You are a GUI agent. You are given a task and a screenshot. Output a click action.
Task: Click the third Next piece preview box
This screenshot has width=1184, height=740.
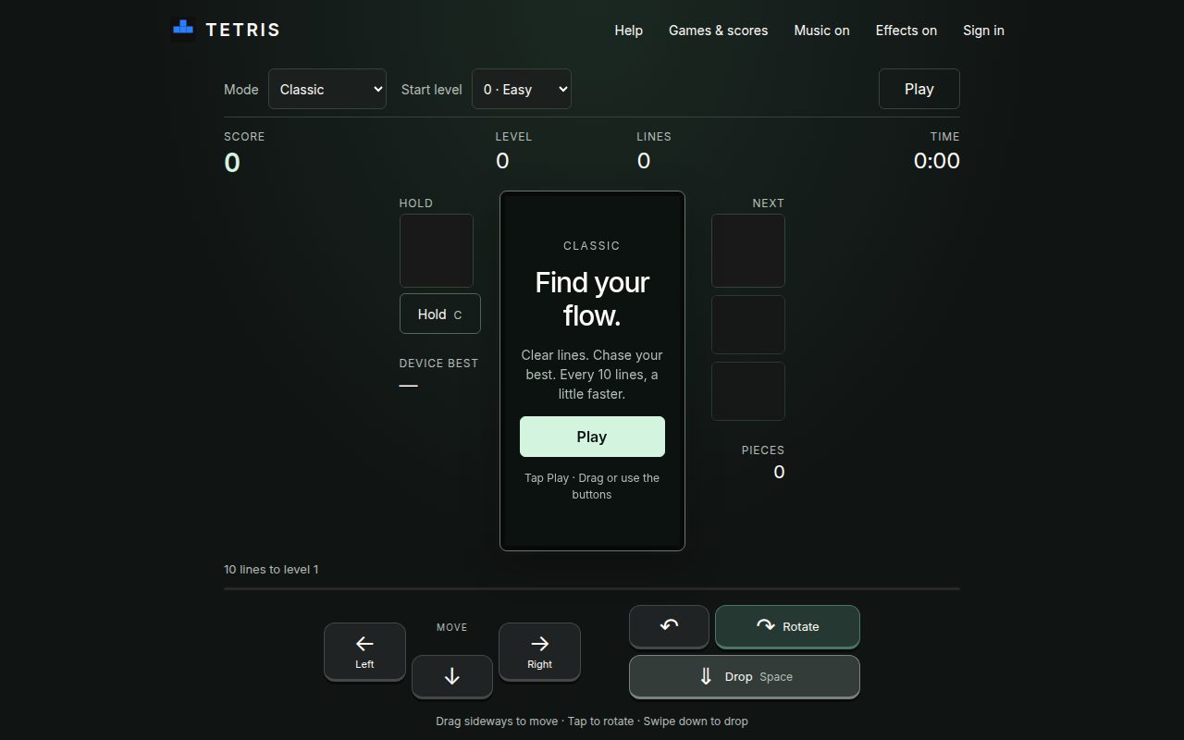748,391
